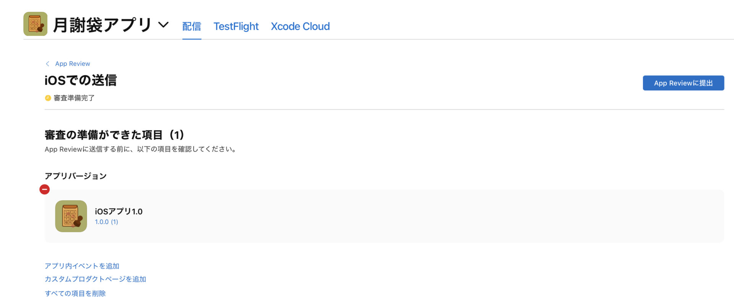Click the すべての項目を削除 link
The image size is (734, 307).
75,293
